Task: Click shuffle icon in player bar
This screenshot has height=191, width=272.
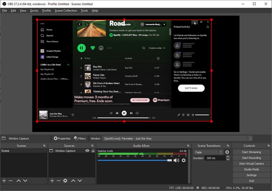Action: point(111,113)
